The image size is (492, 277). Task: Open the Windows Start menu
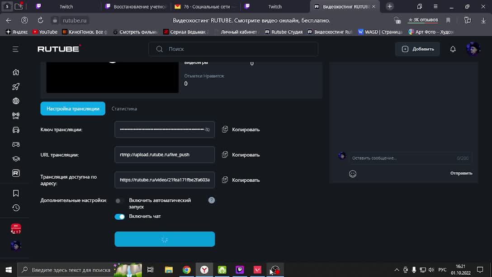click(9, 270)
